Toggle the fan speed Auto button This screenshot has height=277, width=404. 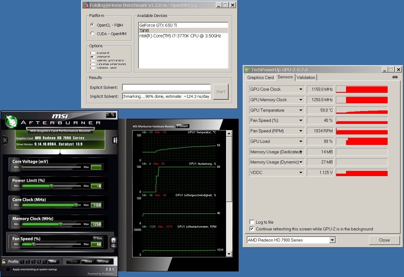click(x=98, y=238)
